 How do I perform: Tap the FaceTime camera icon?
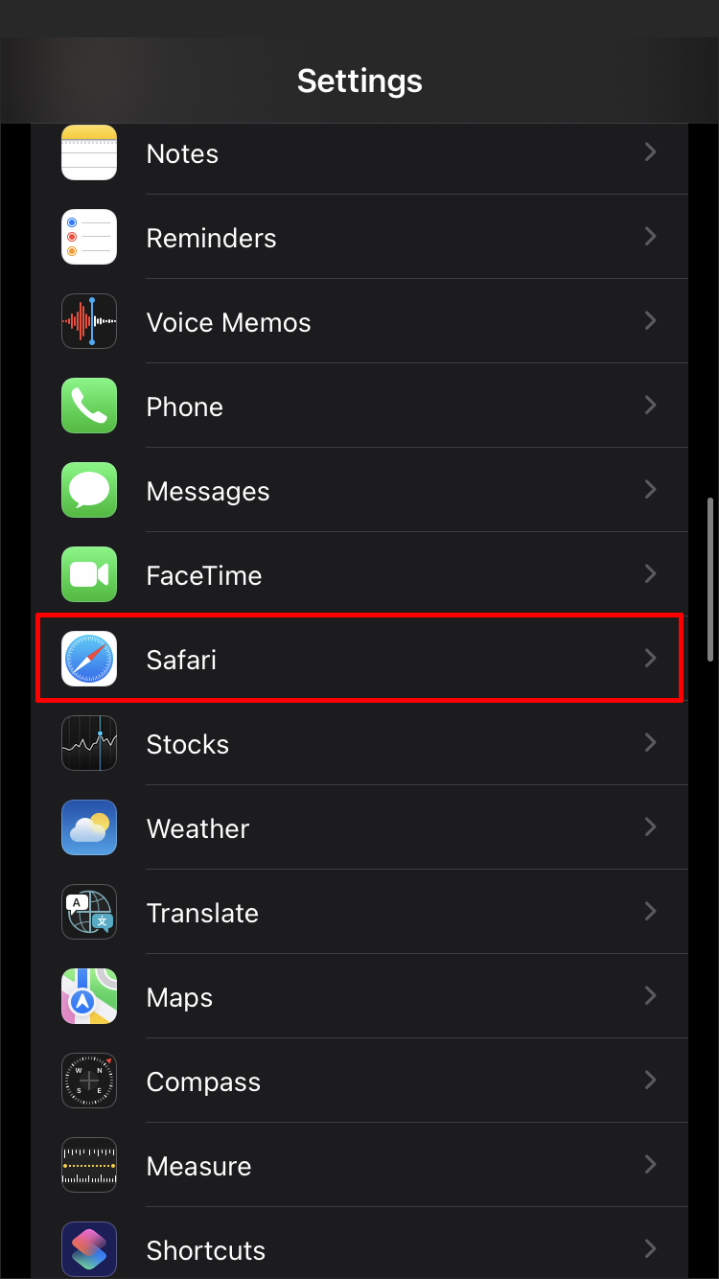tap(89, 574)
